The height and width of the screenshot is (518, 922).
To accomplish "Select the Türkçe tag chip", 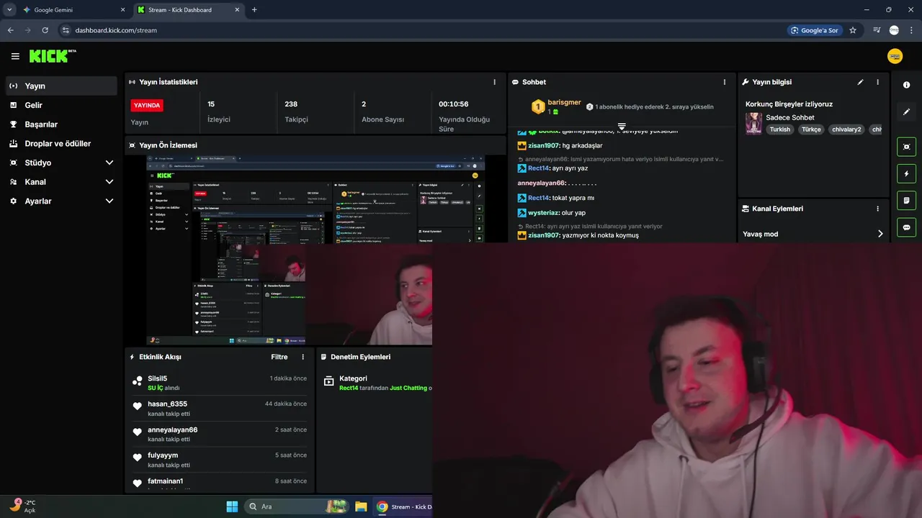I will coord(811,129).
